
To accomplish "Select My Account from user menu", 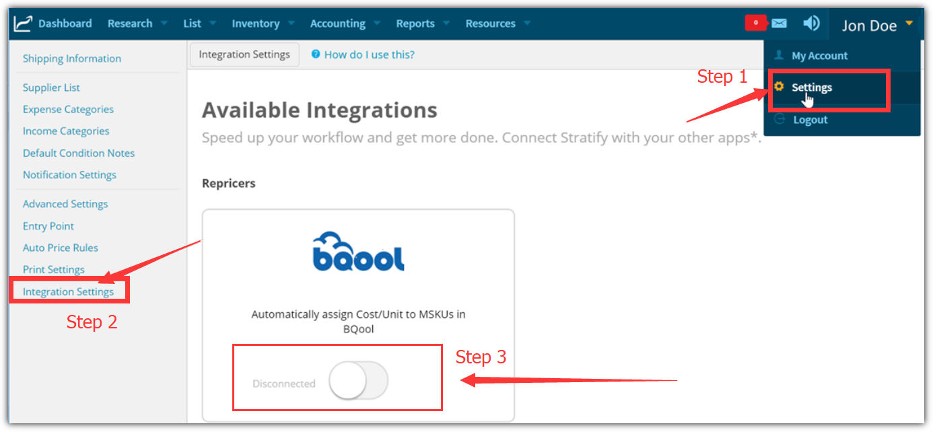I will point(819,56).
